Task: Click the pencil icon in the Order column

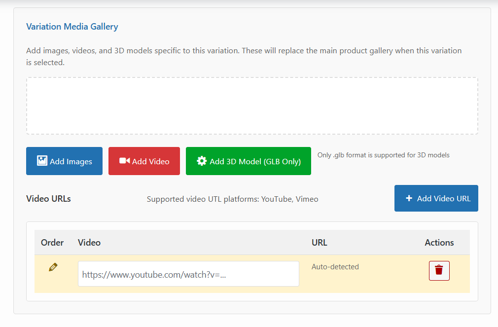Action: point(53,267)
